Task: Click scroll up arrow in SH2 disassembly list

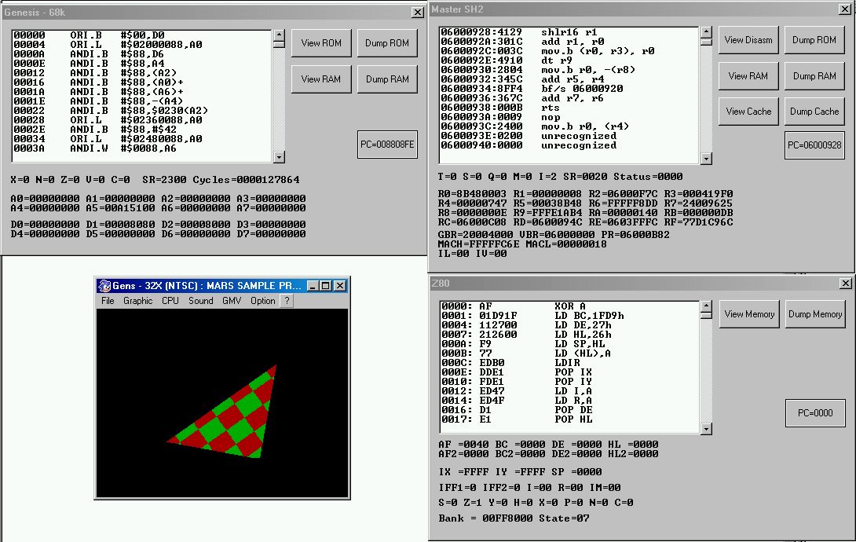Action: (x=707, y=32)
